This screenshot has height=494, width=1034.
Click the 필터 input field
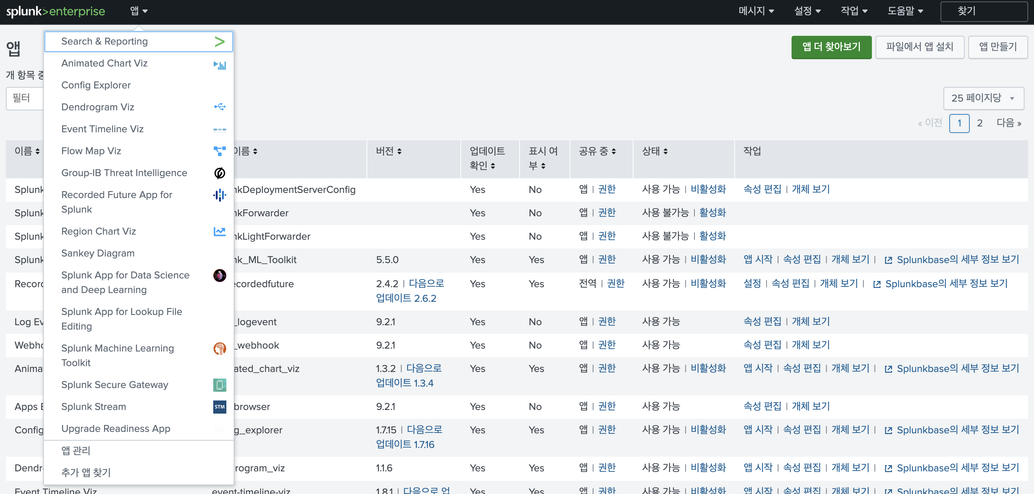click(x=25, y=98)
